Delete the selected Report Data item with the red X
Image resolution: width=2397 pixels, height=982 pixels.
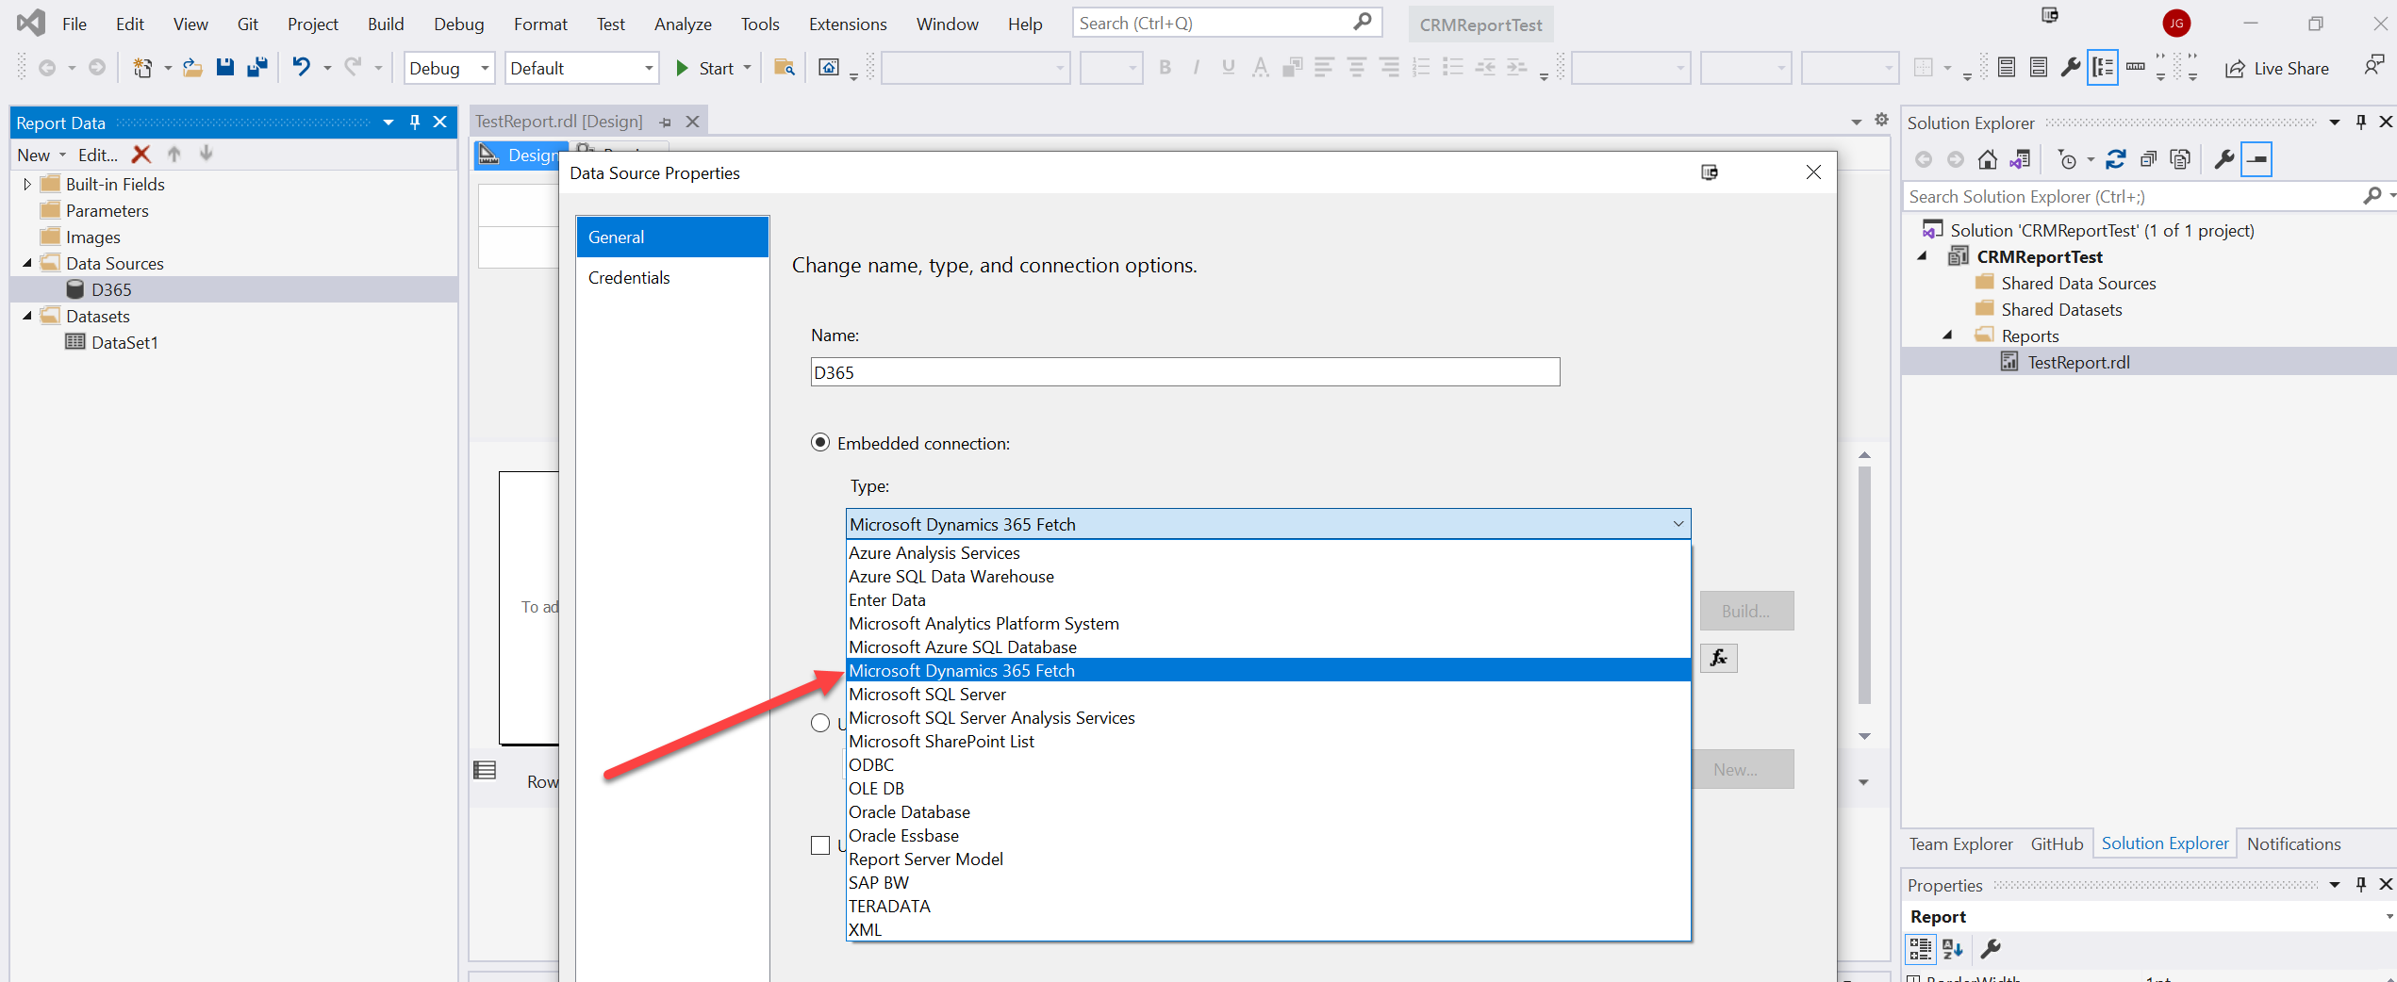pyautogui.click(x=141, y=155)
